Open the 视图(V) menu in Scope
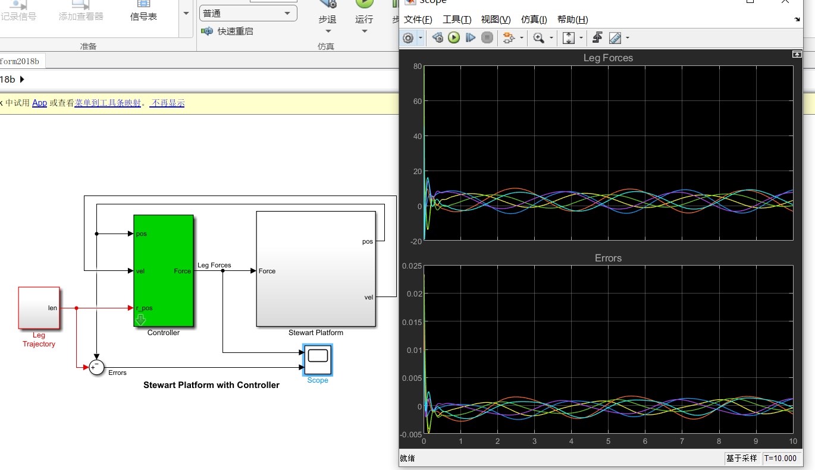815x470 pixels. click(x=496, y=20)
